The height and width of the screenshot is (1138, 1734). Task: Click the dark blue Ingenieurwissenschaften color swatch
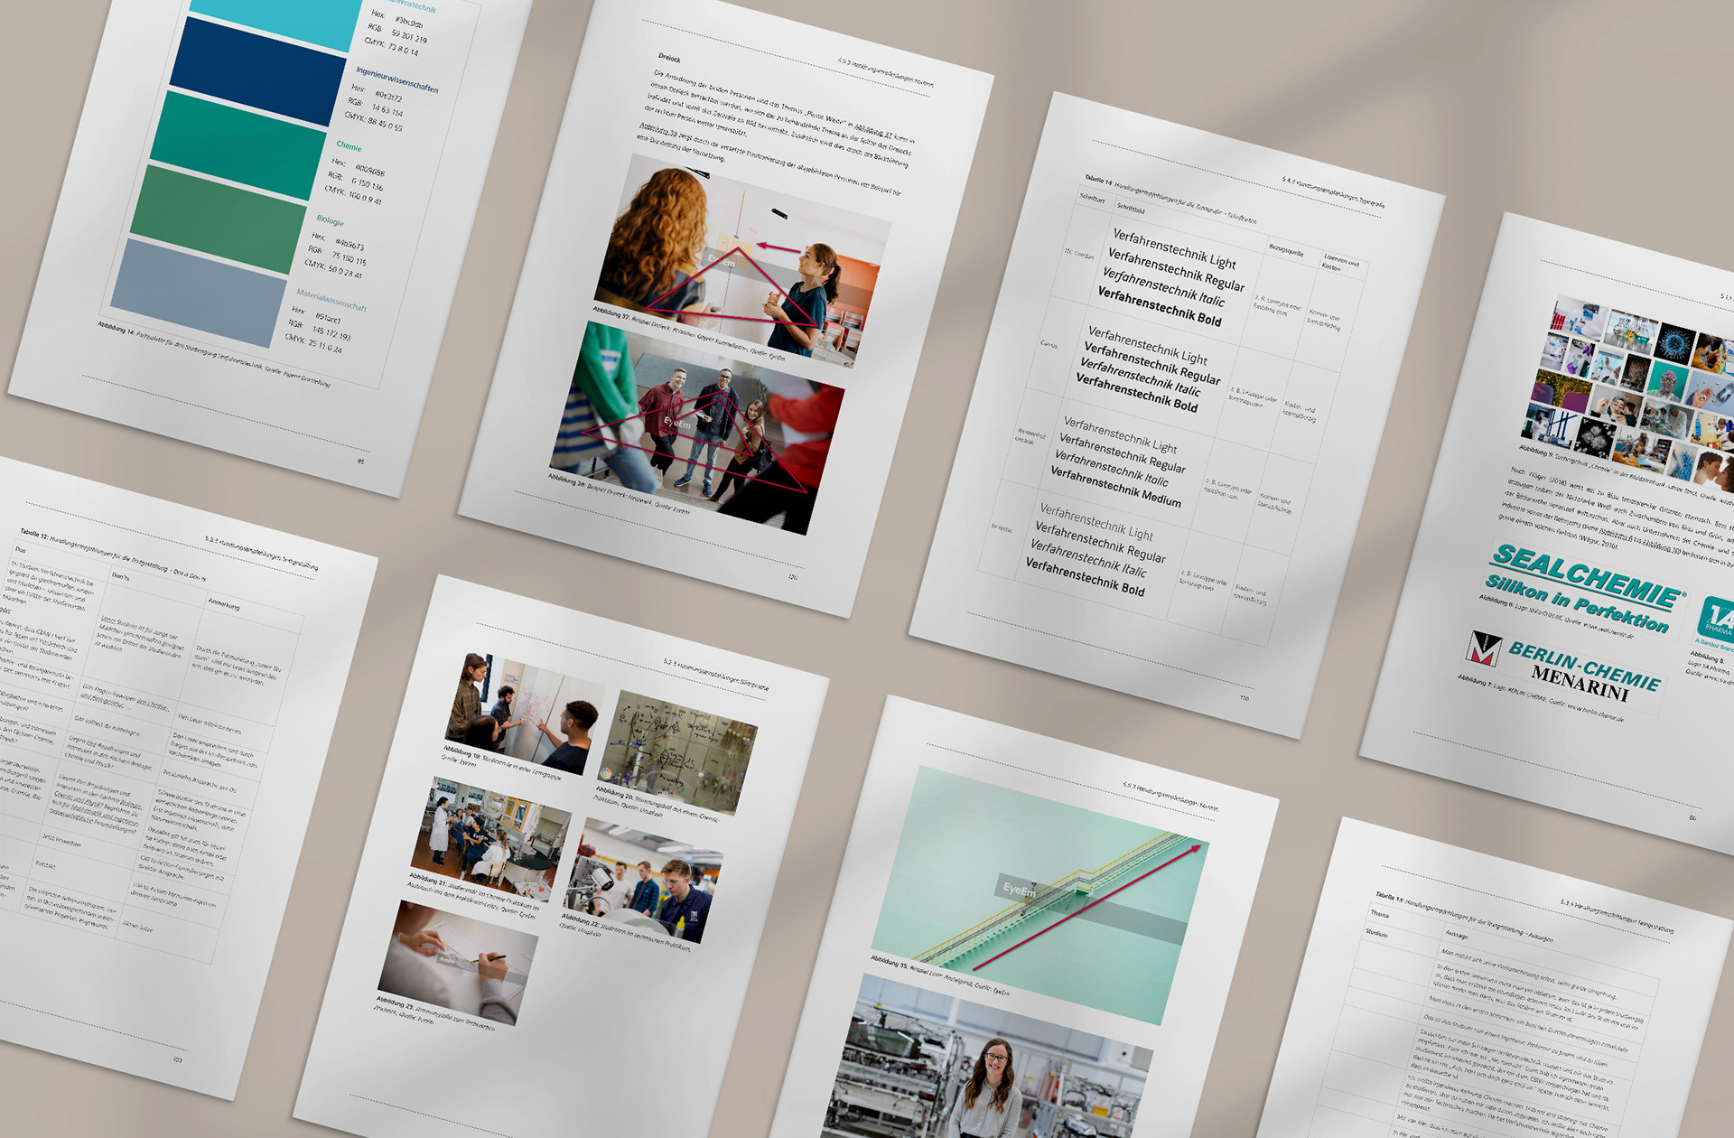(x=258, y=71)
